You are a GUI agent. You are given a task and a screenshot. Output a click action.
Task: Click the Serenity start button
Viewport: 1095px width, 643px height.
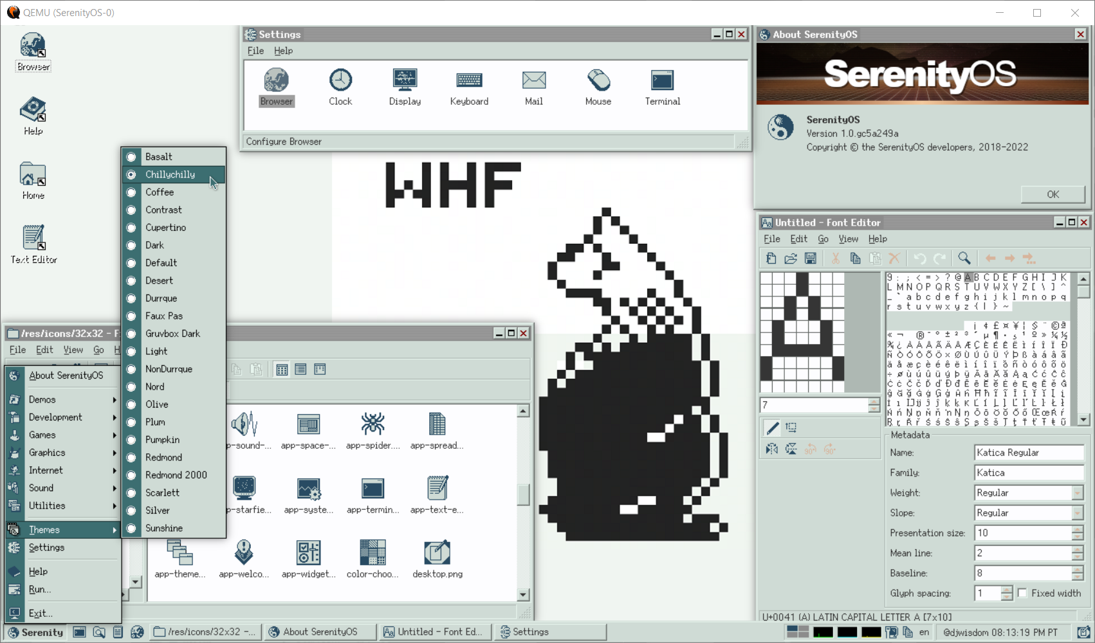[35, 632]
